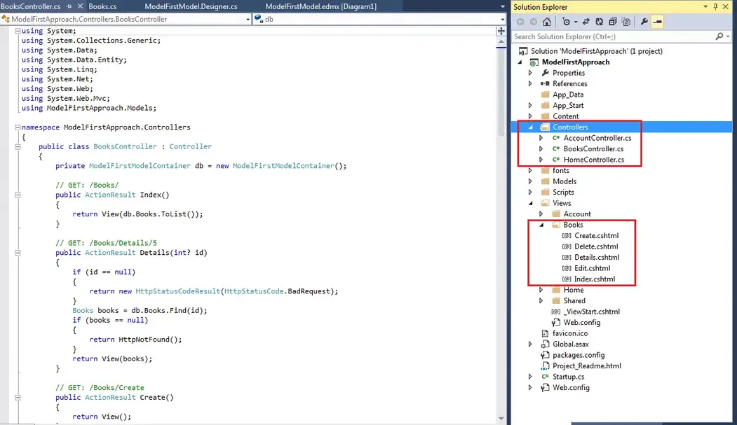The width and height of the screenshot is (737, 425).
Task: Expand the Global.asax node
Action: (530, 344)
